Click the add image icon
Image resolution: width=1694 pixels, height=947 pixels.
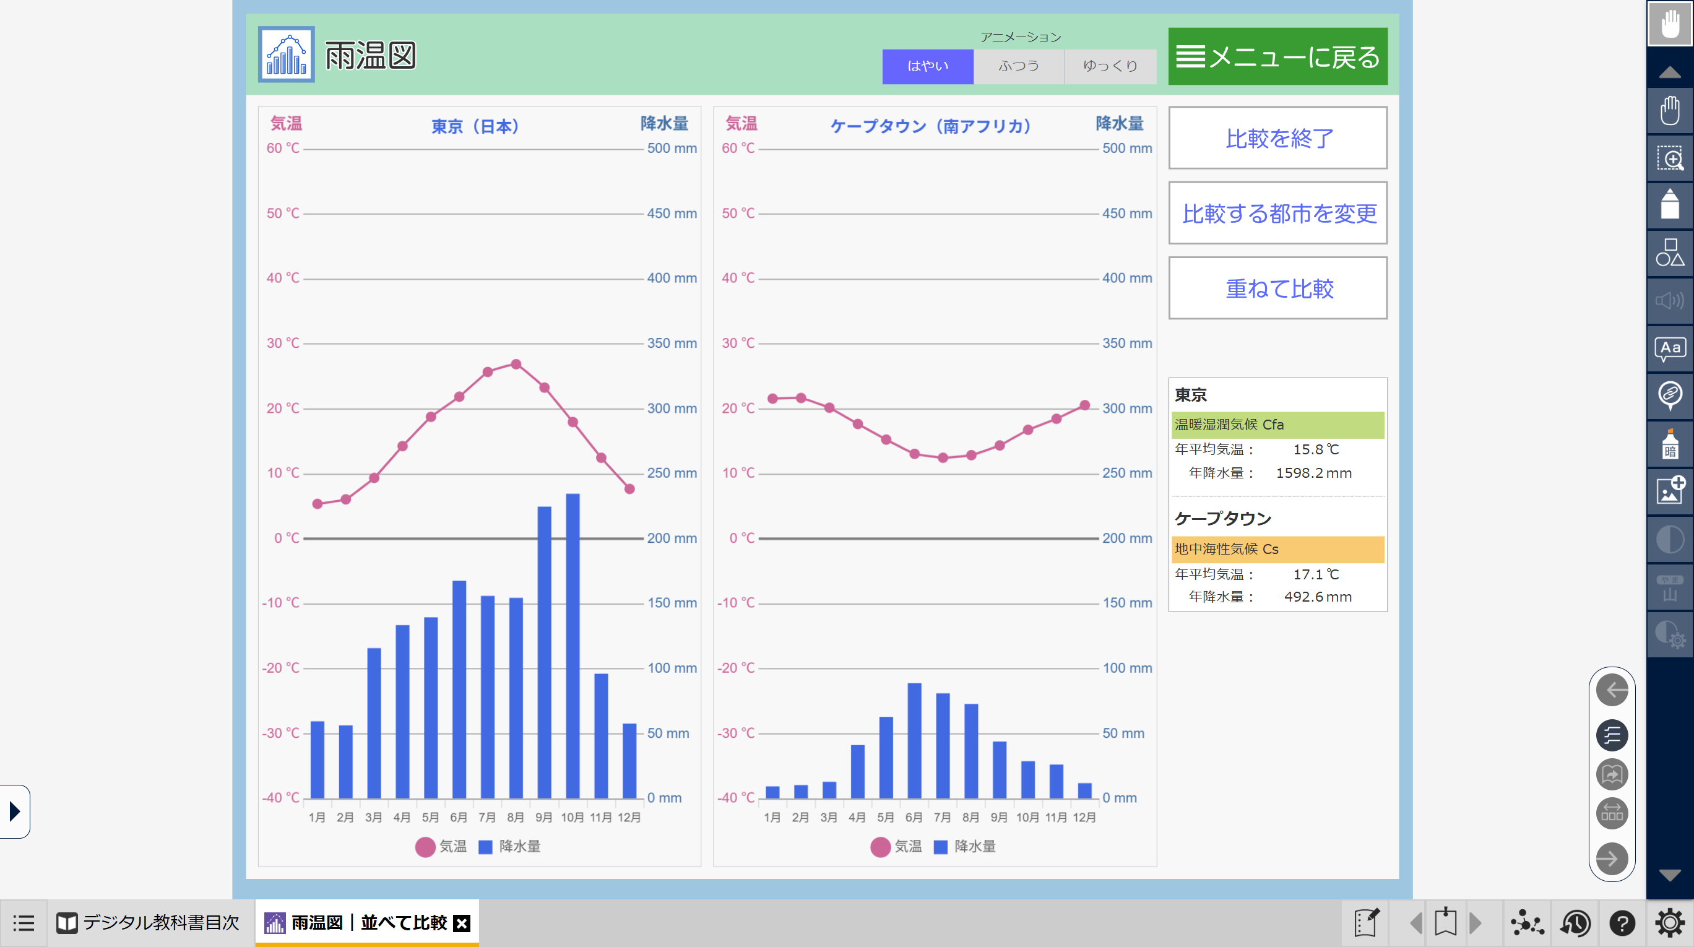(1669, 490)
